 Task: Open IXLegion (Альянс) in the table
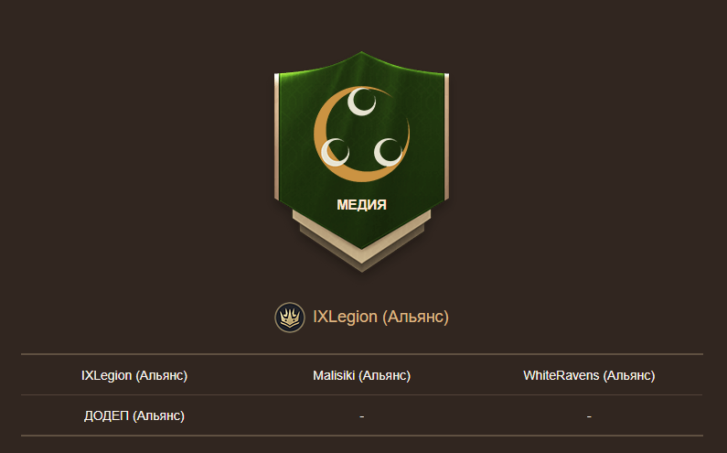pos(134,375)
